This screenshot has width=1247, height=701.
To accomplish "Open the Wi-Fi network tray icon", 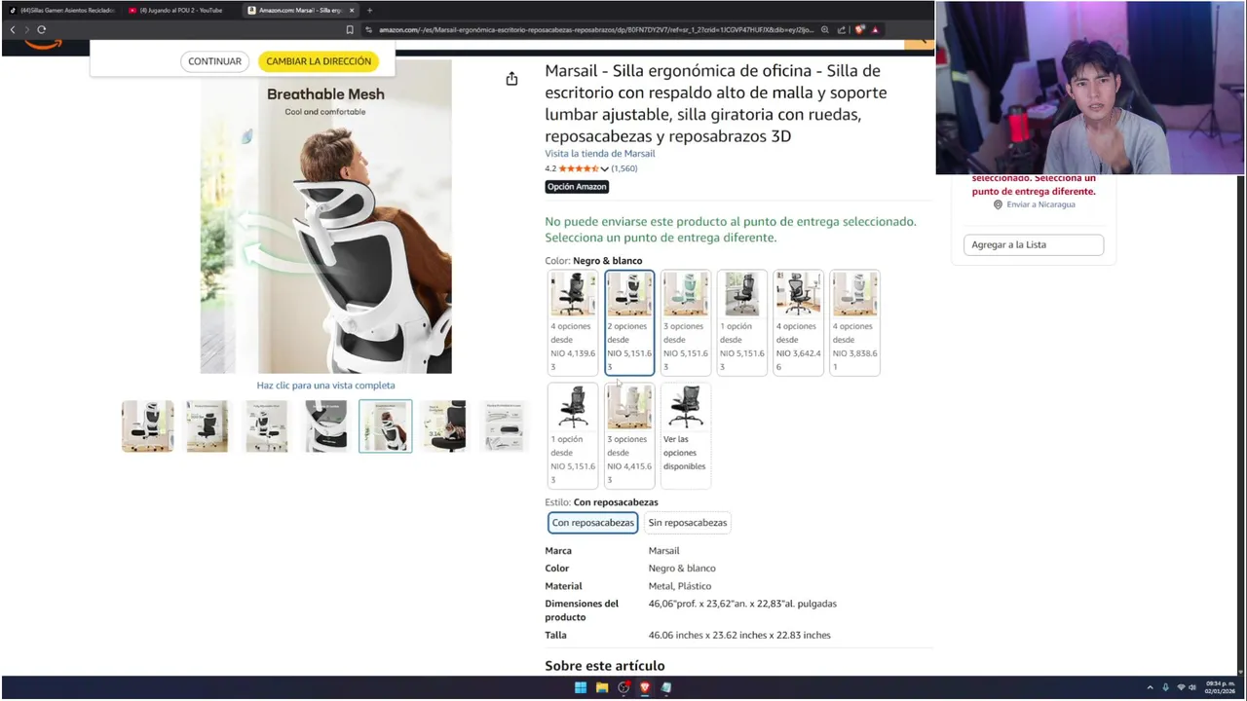I will pyautogui.click(x=1181, y=687).
